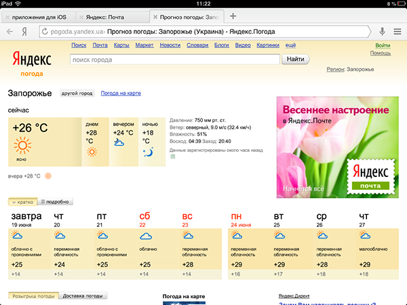Select the чт 20 forecast column
407x305 pixels.
pos(72,245)
